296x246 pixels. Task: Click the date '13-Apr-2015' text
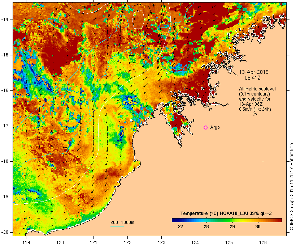[x=254, y=72]
